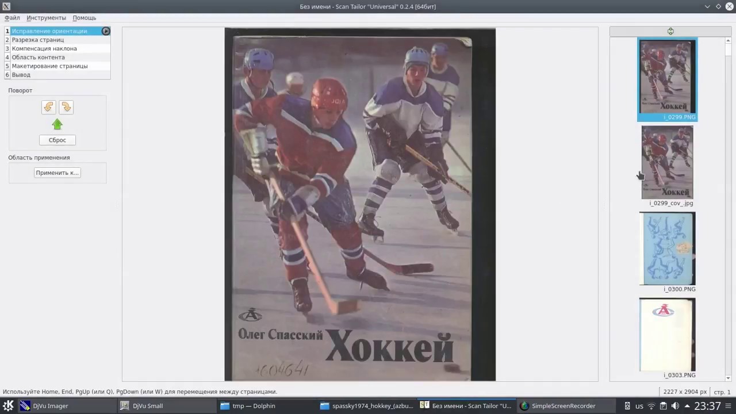Image resolution: width=736 pixels, height=414 pixels.
Task: Rotate the page counter-clockwise
Action: tap(48, 107)
